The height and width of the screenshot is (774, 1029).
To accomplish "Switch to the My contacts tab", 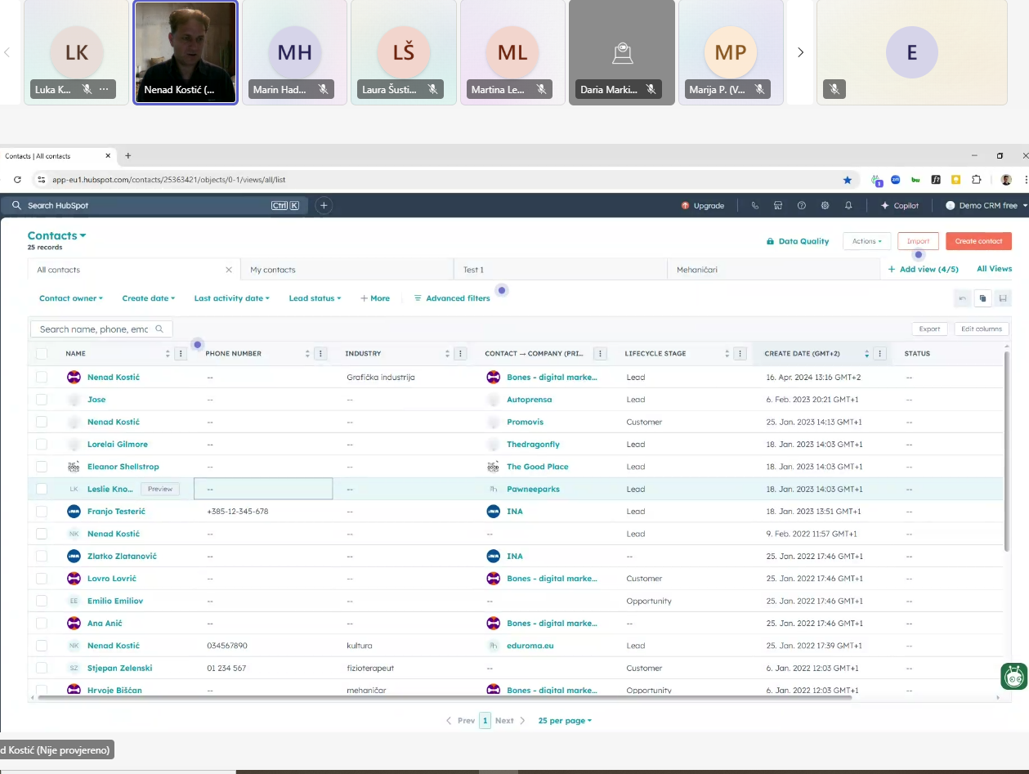I will (x=273, y=270).
